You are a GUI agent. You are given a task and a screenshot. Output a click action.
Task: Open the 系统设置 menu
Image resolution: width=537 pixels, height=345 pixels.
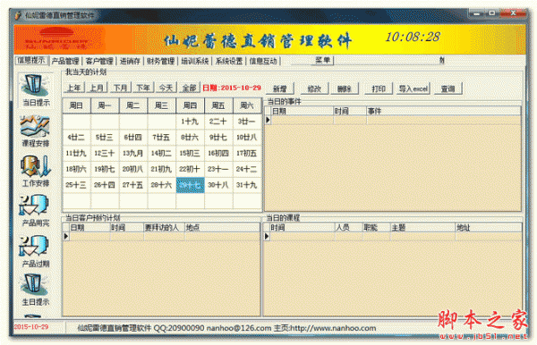(x=229, y=61)
